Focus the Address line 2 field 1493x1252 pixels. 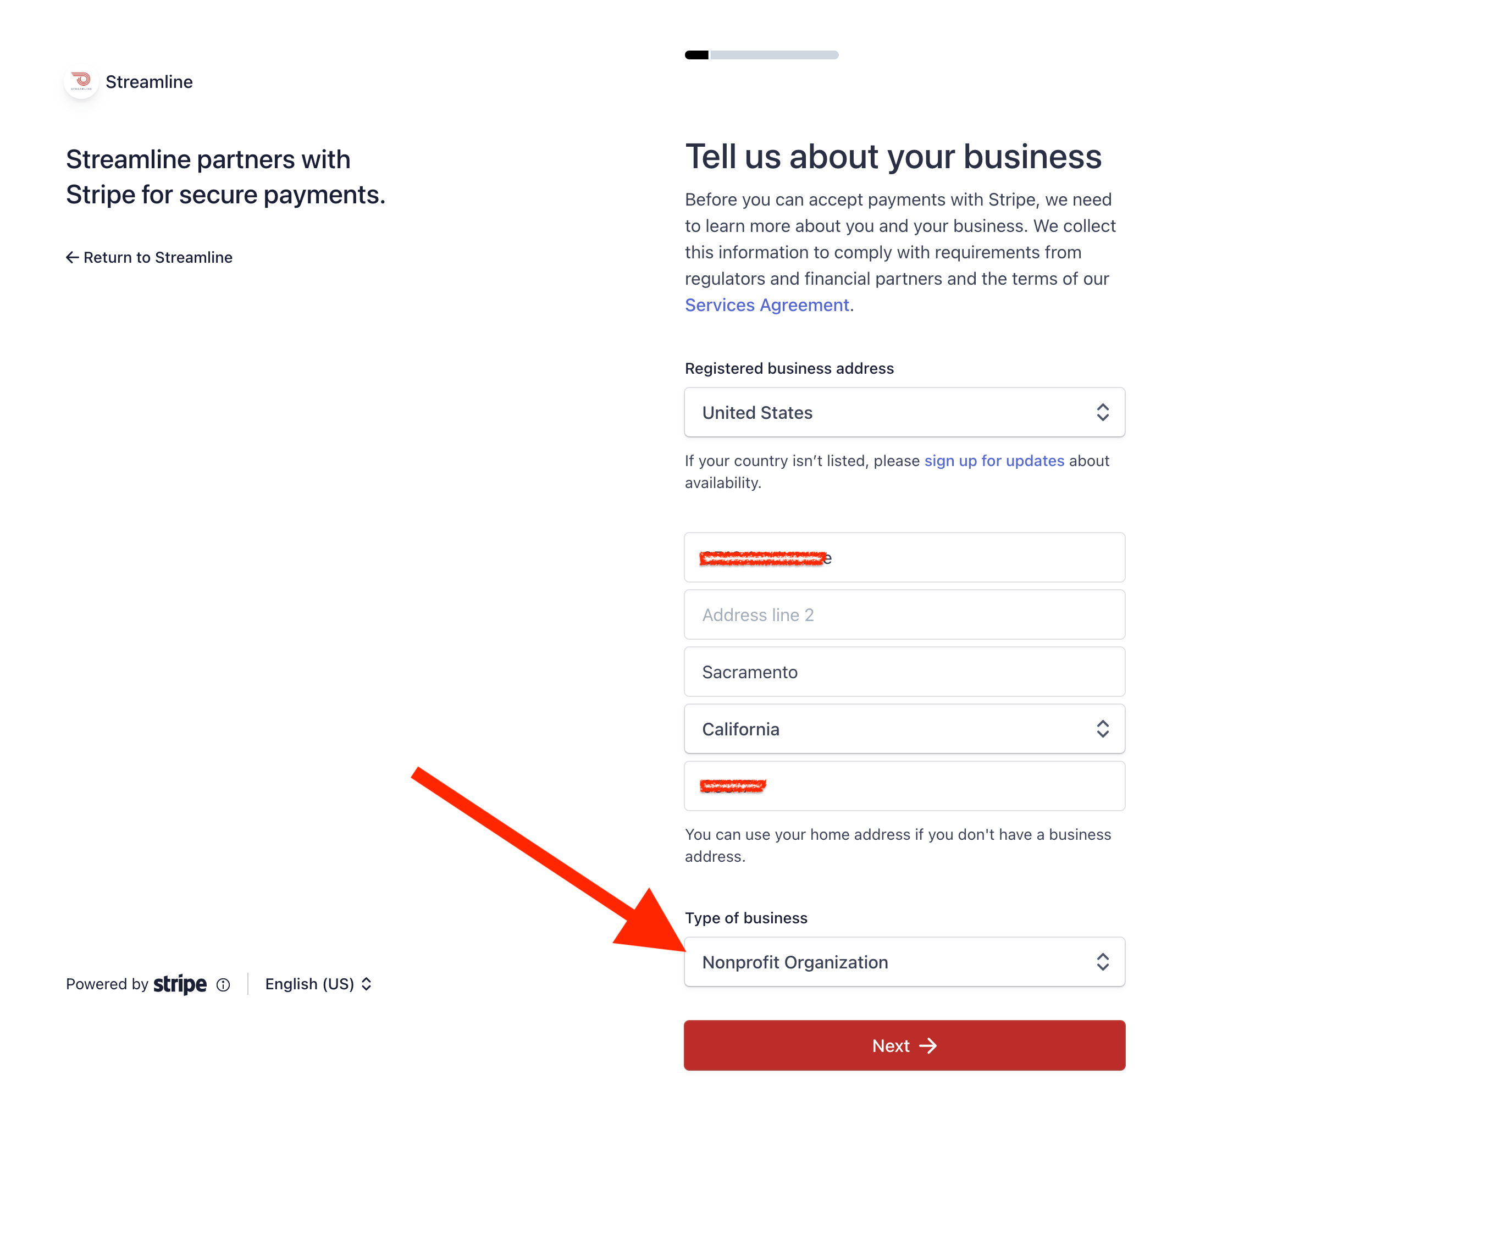coord(904,615)
